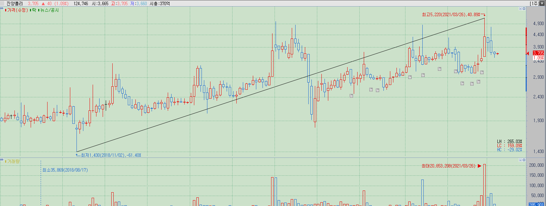This screenshot has width=546, height=206.
Task: Click red-blue range bar beside price axis
Action: click(x=526, y=59)
